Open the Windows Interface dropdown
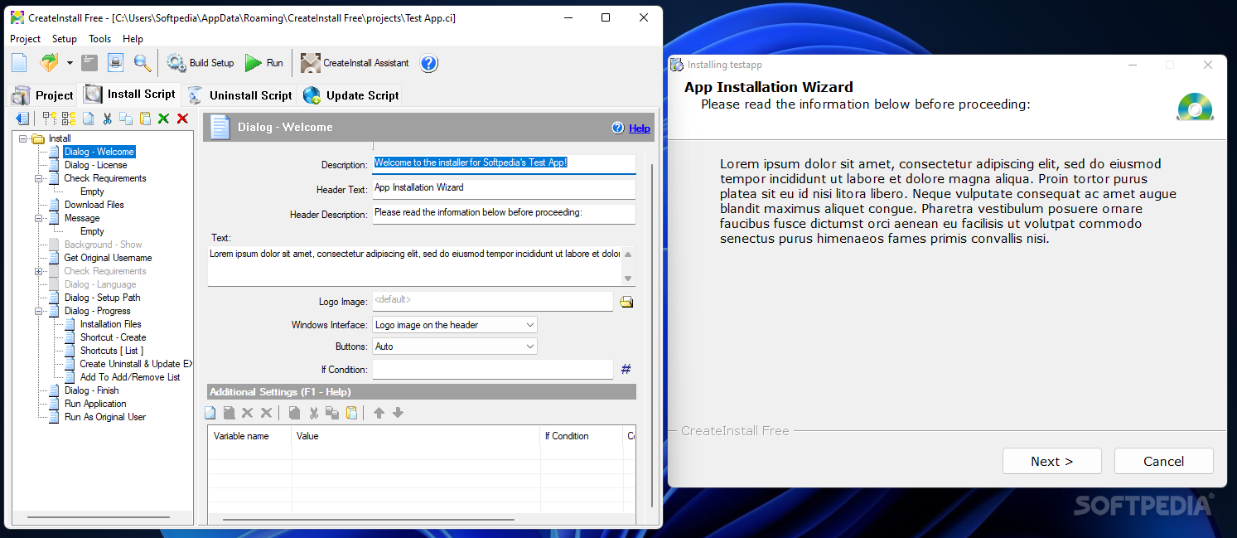This screenshot has width=1237, height=538. point(455,325)
